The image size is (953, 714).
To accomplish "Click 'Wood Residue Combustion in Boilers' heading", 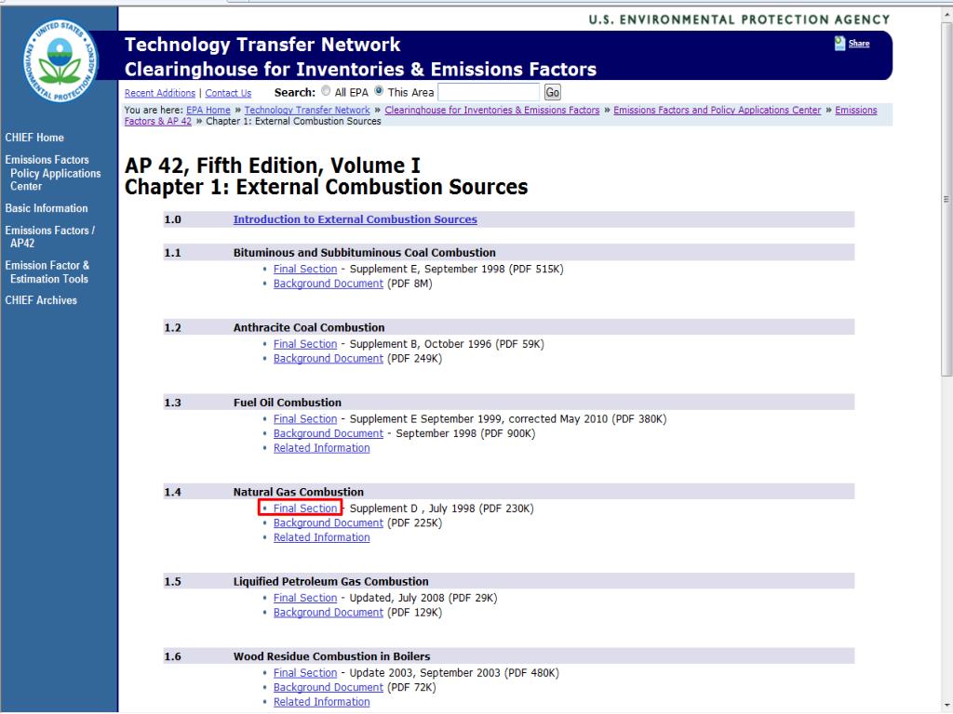I will (332, 656).
